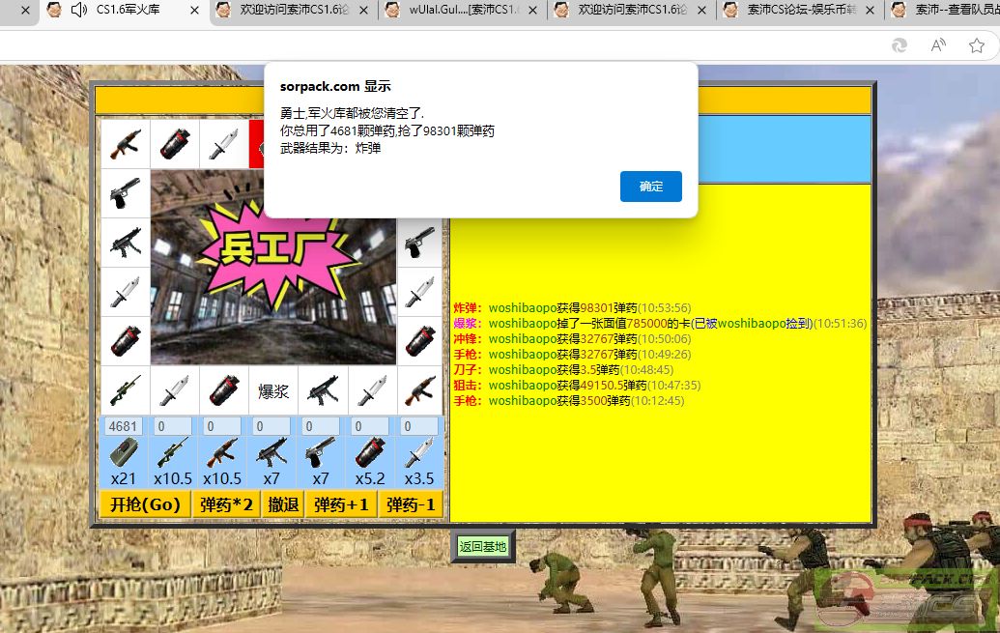Go back via 返回基地 button
This screenshot has width=1000, height=633.
click(483, 547)
